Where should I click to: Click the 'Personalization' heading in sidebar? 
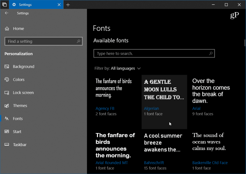pyautogui.click(x=18, y=54)
